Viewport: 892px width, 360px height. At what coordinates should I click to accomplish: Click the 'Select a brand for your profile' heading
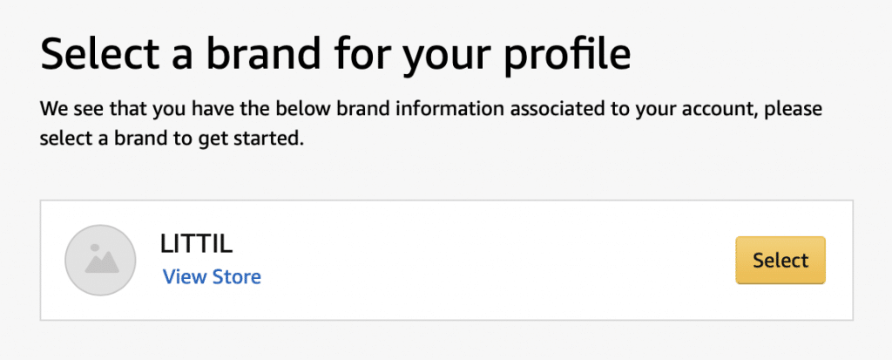tap(335, 54)
